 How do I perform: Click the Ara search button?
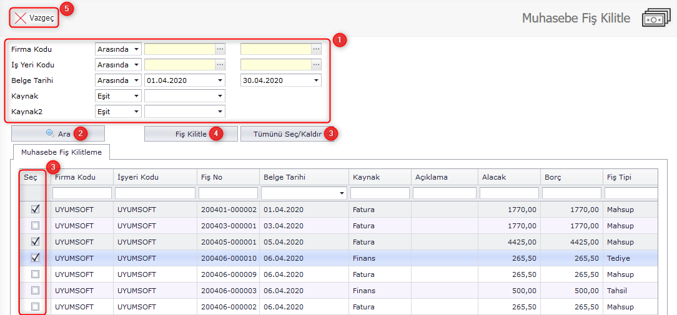57,134
